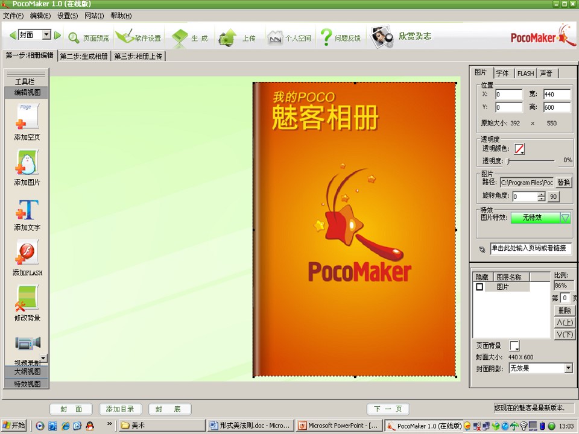This screenshot has height=434, width=579.
Task: Click the Y position input field
Action: point(509,107)
